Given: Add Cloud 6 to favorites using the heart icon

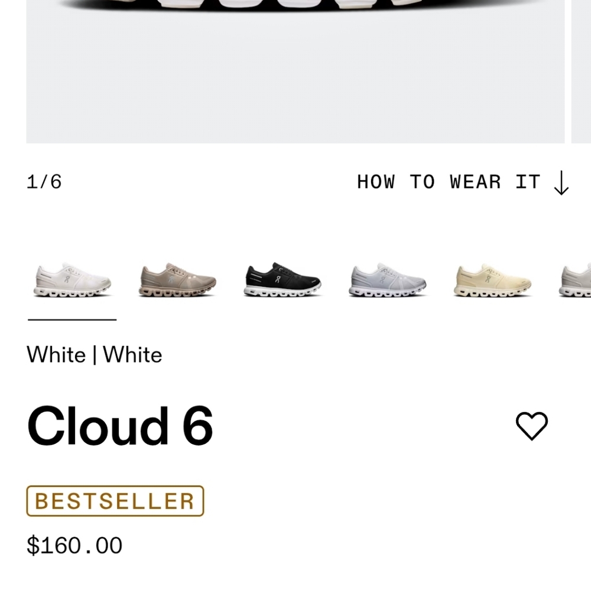Looking at the screenshot, I should [x=531, y=424].
